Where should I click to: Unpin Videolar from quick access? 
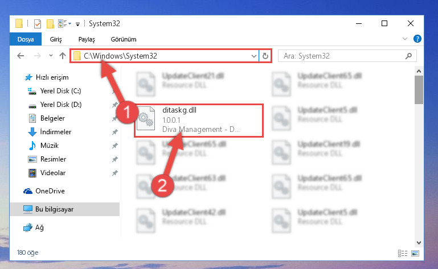tap(115, 173)
